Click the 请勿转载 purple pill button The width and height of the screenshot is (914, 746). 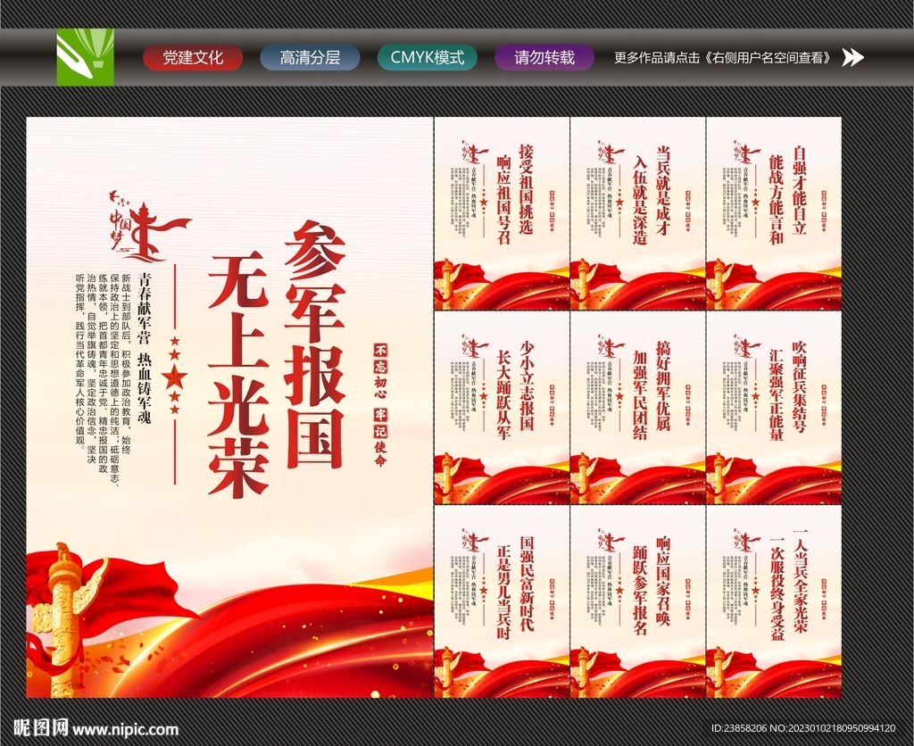(x=544, y=58)
